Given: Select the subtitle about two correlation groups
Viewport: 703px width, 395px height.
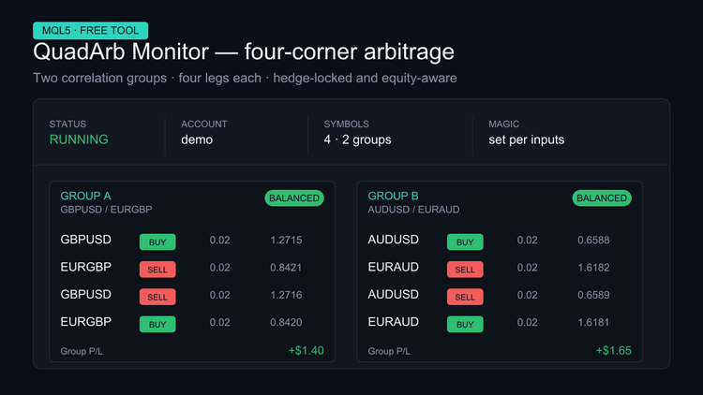Looking at the screenshot, I should point(245,78).
